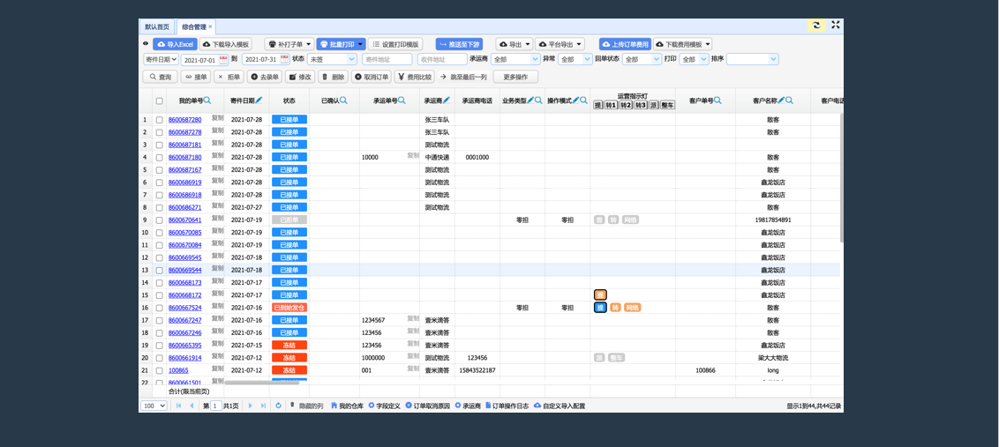Check the row checkbox for order 8600687180
The width and height of the screenshot is (999, 447).
point(159,157)
